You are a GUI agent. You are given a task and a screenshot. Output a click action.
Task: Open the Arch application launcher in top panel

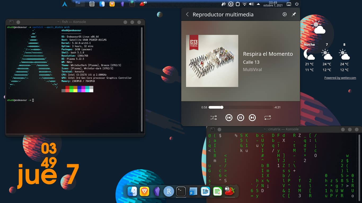tap(65, 4)
